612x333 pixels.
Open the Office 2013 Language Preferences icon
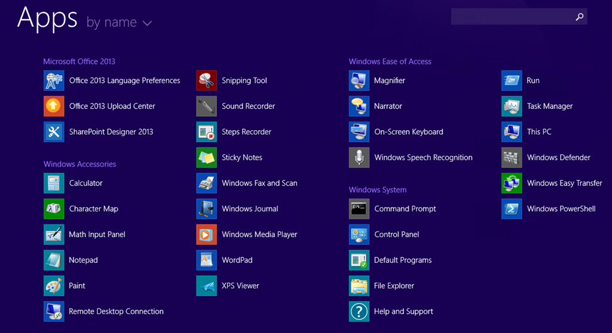tap(54, 81)
